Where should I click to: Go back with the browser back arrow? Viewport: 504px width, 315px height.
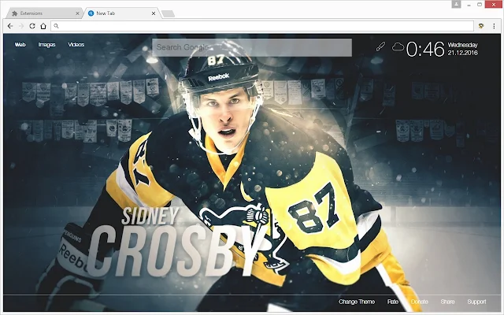[10, 26]
